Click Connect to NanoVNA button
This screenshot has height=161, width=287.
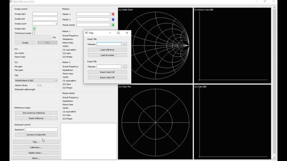[36, 135]
